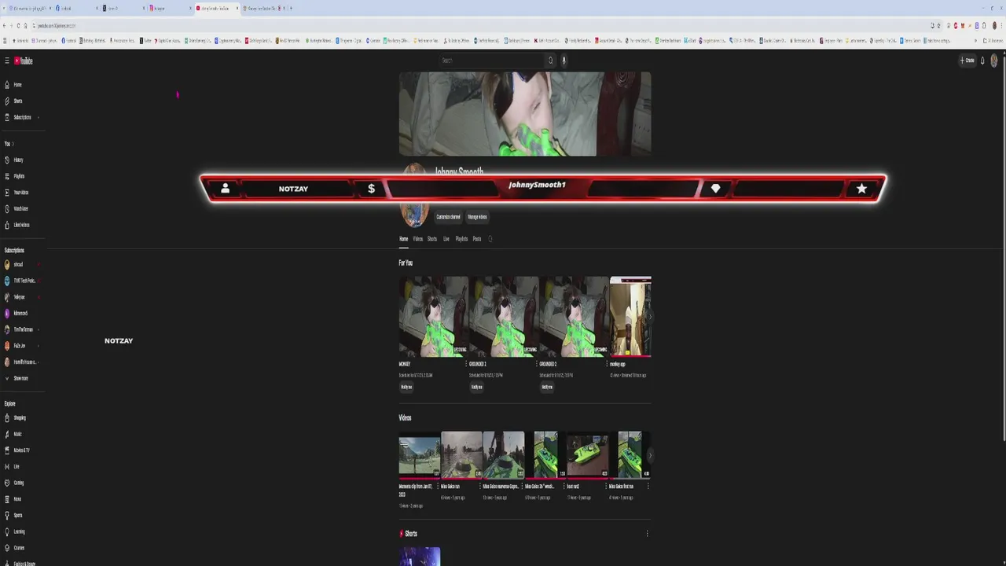
Task: Open the notifications bell
Action: pos(982,61)
